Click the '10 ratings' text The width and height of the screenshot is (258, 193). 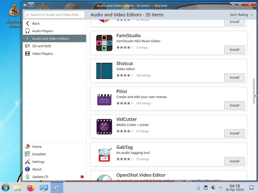pyautogui.click(x=142, y=159)
